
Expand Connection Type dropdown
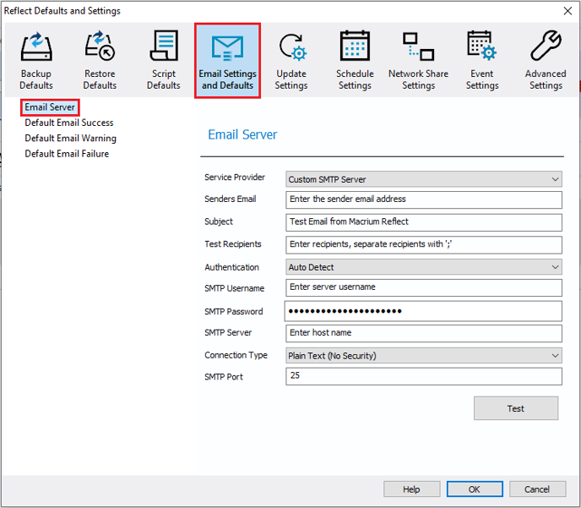point(424,356)
